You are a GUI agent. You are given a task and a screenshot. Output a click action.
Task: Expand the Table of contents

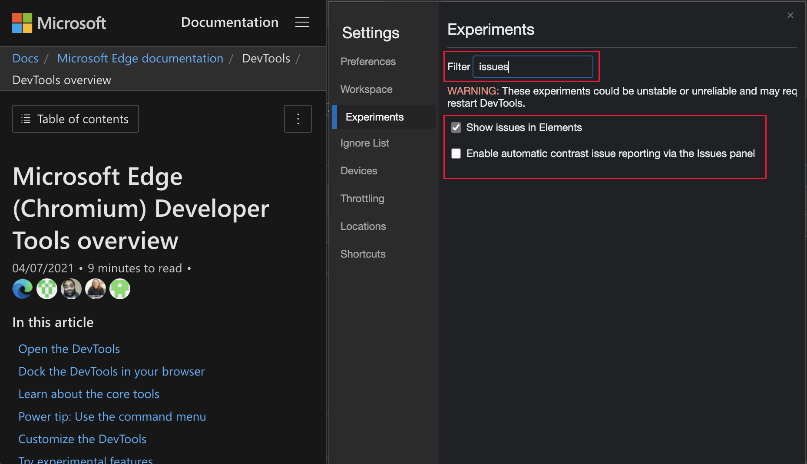click(76, 119)
